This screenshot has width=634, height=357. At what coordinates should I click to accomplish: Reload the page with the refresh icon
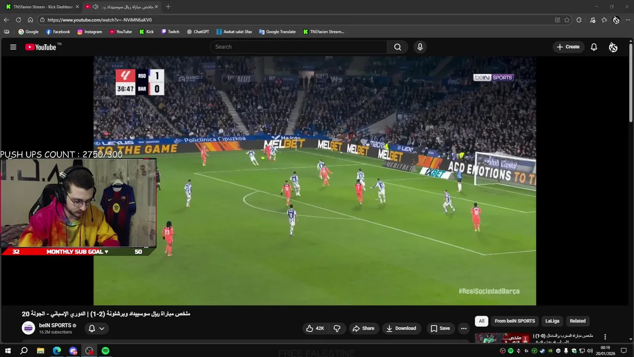point(18,20)
